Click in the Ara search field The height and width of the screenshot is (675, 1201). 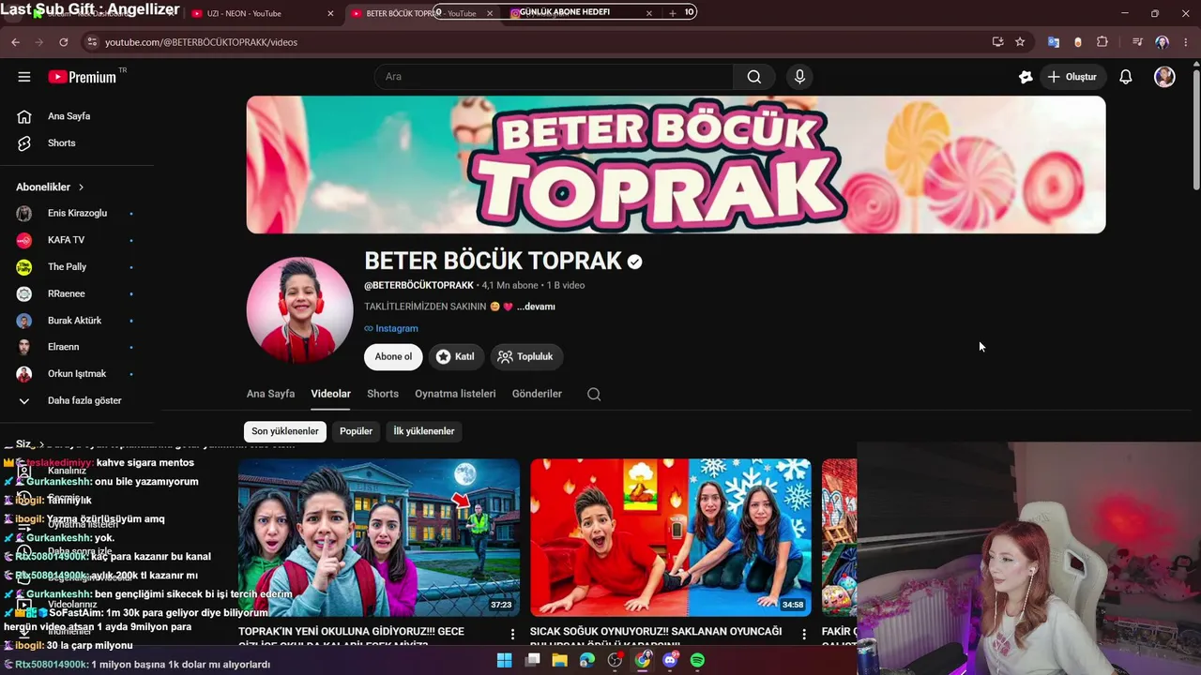coord(554,77)
